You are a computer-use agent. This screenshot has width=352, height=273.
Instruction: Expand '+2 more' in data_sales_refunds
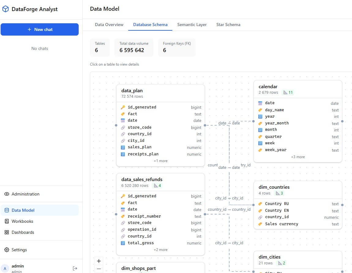160,250
